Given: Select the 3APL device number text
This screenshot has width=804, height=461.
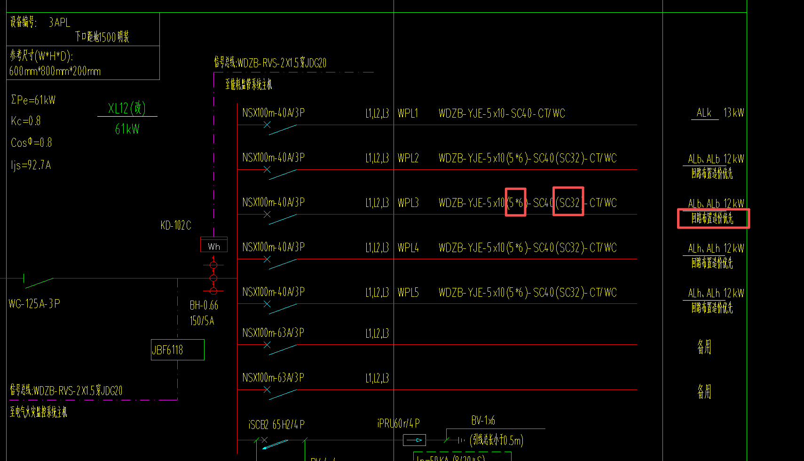Looking at the screenshot, I should [59, 22].
